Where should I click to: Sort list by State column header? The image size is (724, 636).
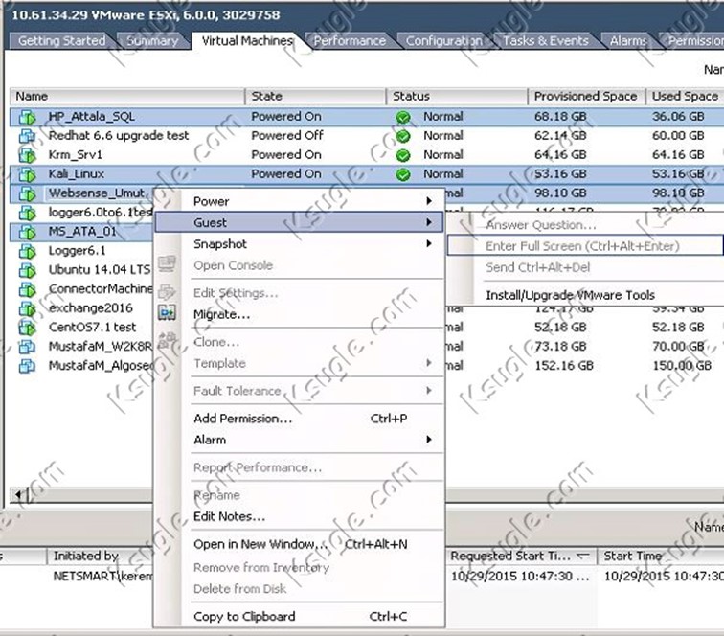pos(267,97)
